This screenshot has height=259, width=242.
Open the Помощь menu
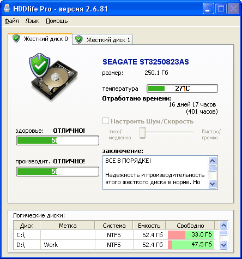click(57, 21)
